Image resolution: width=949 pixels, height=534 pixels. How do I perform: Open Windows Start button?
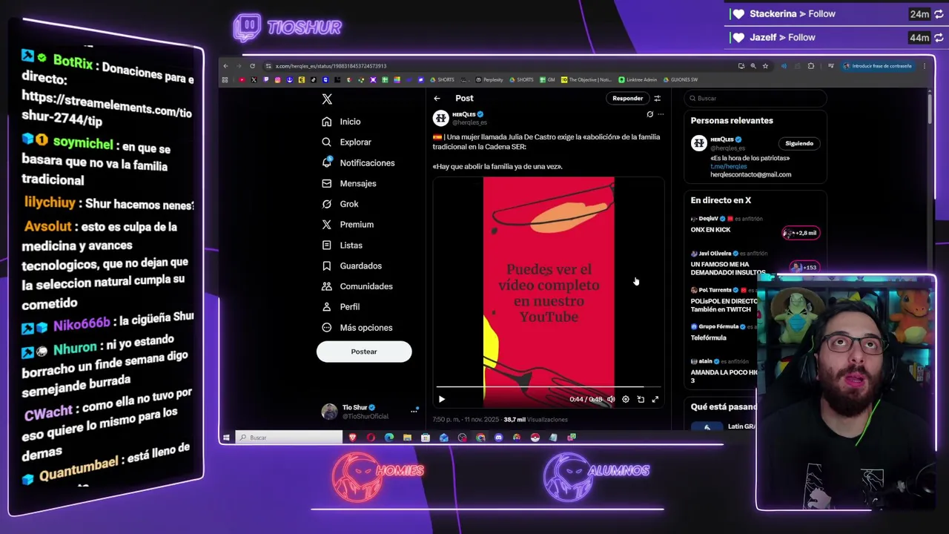tap(226, 438)
